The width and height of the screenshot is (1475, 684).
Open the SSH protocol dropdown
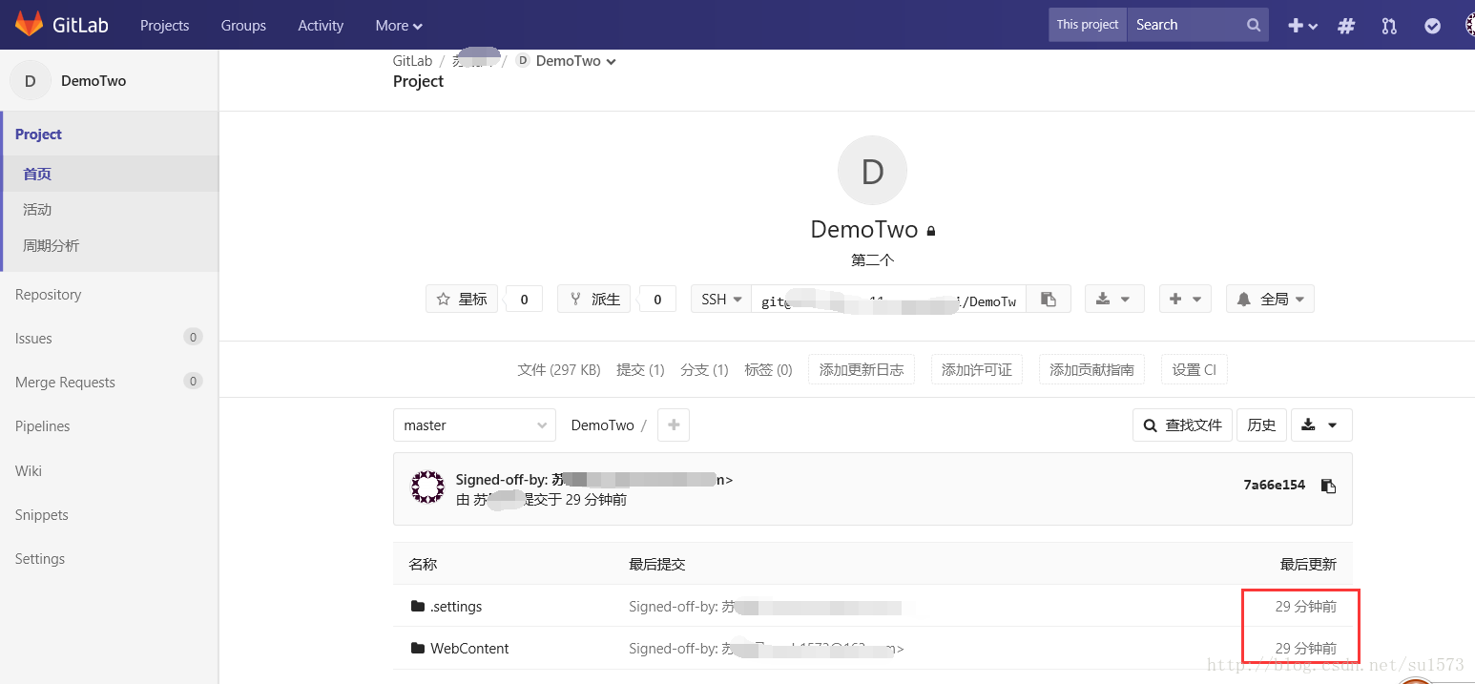721,299
